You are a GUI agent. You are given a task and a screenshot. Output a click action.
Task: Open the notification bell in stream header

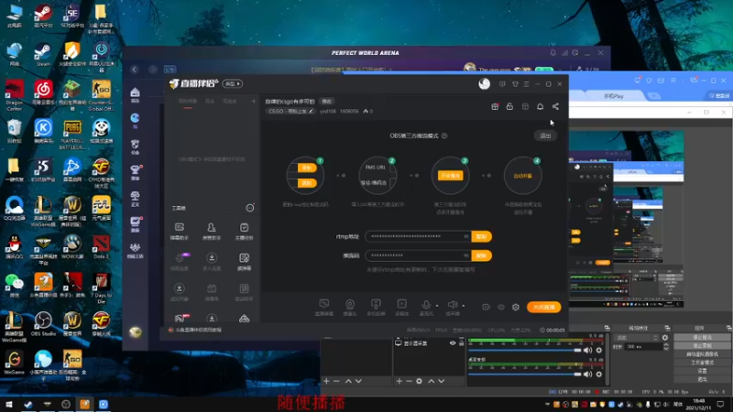[540, 106]
